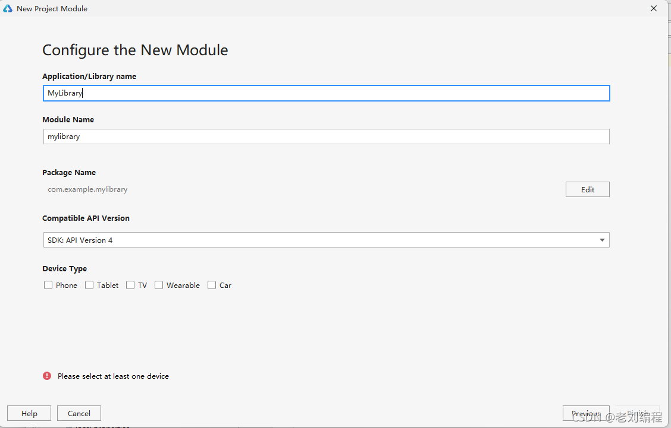The image size is (671, 428).
Task: Click into the Module Name field
Action: 326,137
